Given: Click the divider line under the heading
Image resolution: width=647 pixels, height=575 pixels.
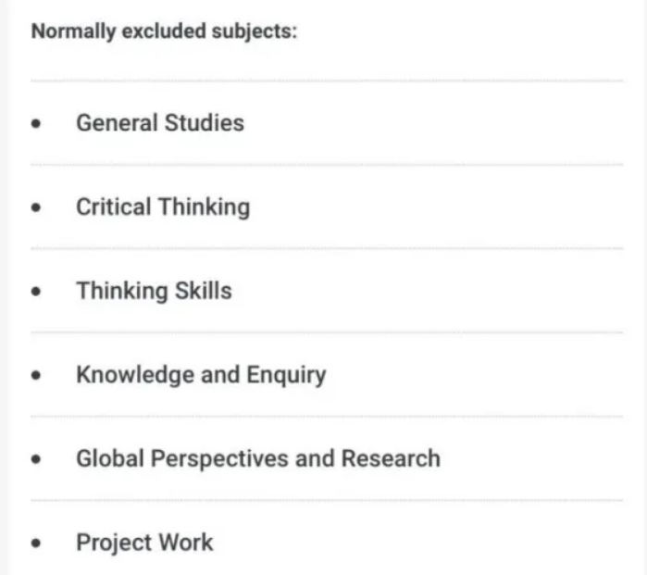Looking at the screenshot, I should pos(327,81).
